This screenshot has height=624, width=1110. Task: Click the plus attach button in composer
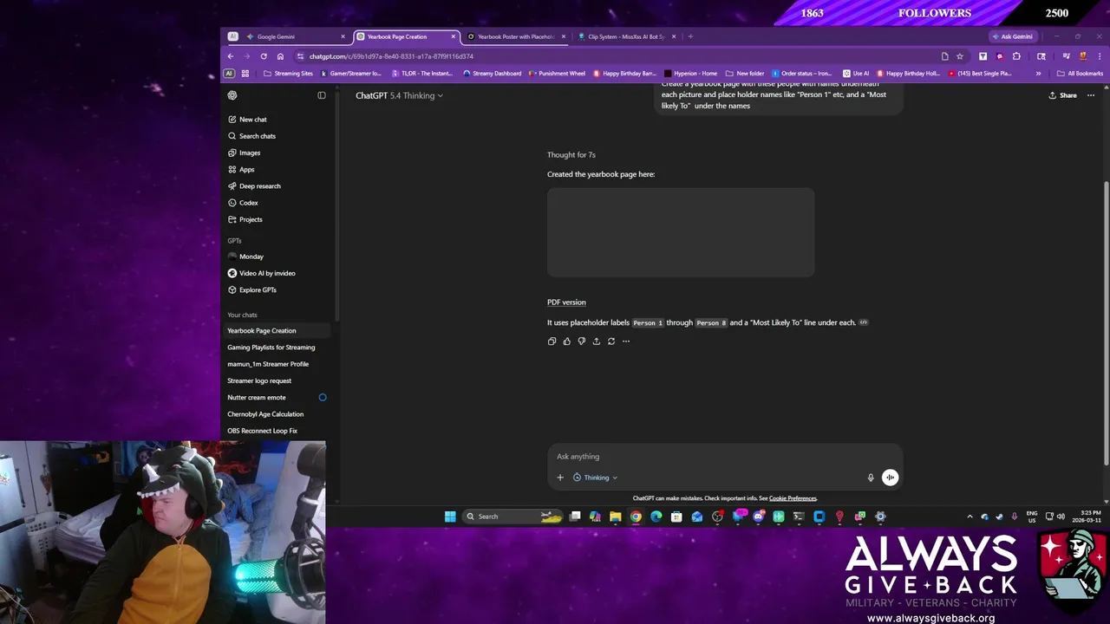(560, 478)
